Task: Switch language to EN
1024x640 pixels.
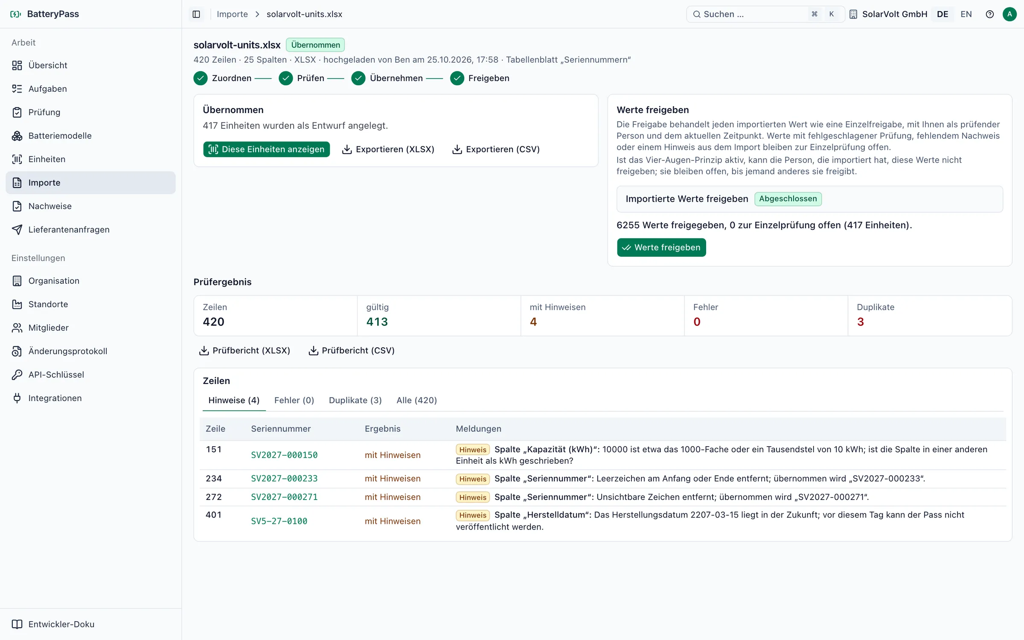Action: 966,14
